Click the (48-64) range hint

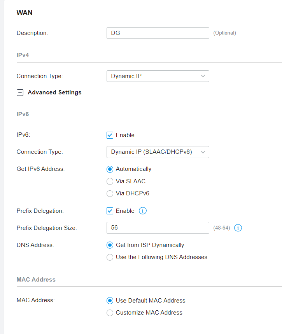click(222, 228)
